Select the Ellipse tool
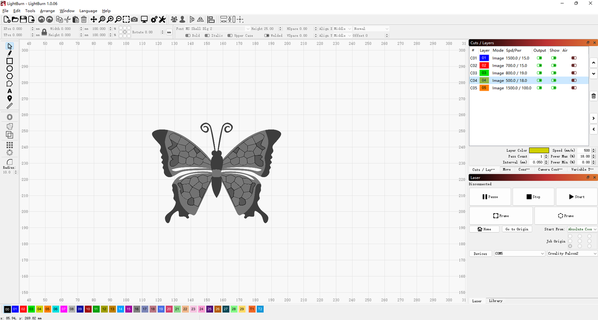The width and height of the screenshot is (598, 320). click(x=10, y=68)
